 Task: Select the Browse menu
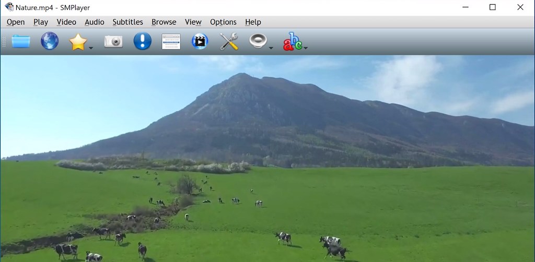pyautogui.click(x=164, y=22)
